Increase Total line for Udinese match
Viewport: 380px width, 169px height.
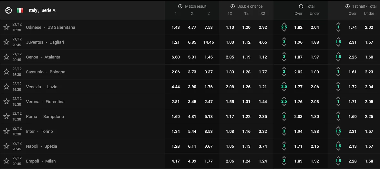click(284, 24)
